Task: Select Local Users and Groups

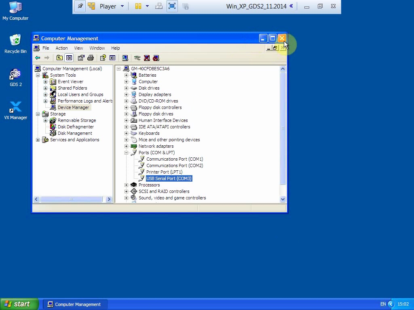Action: pyautogui.click(x=80, y=94)
